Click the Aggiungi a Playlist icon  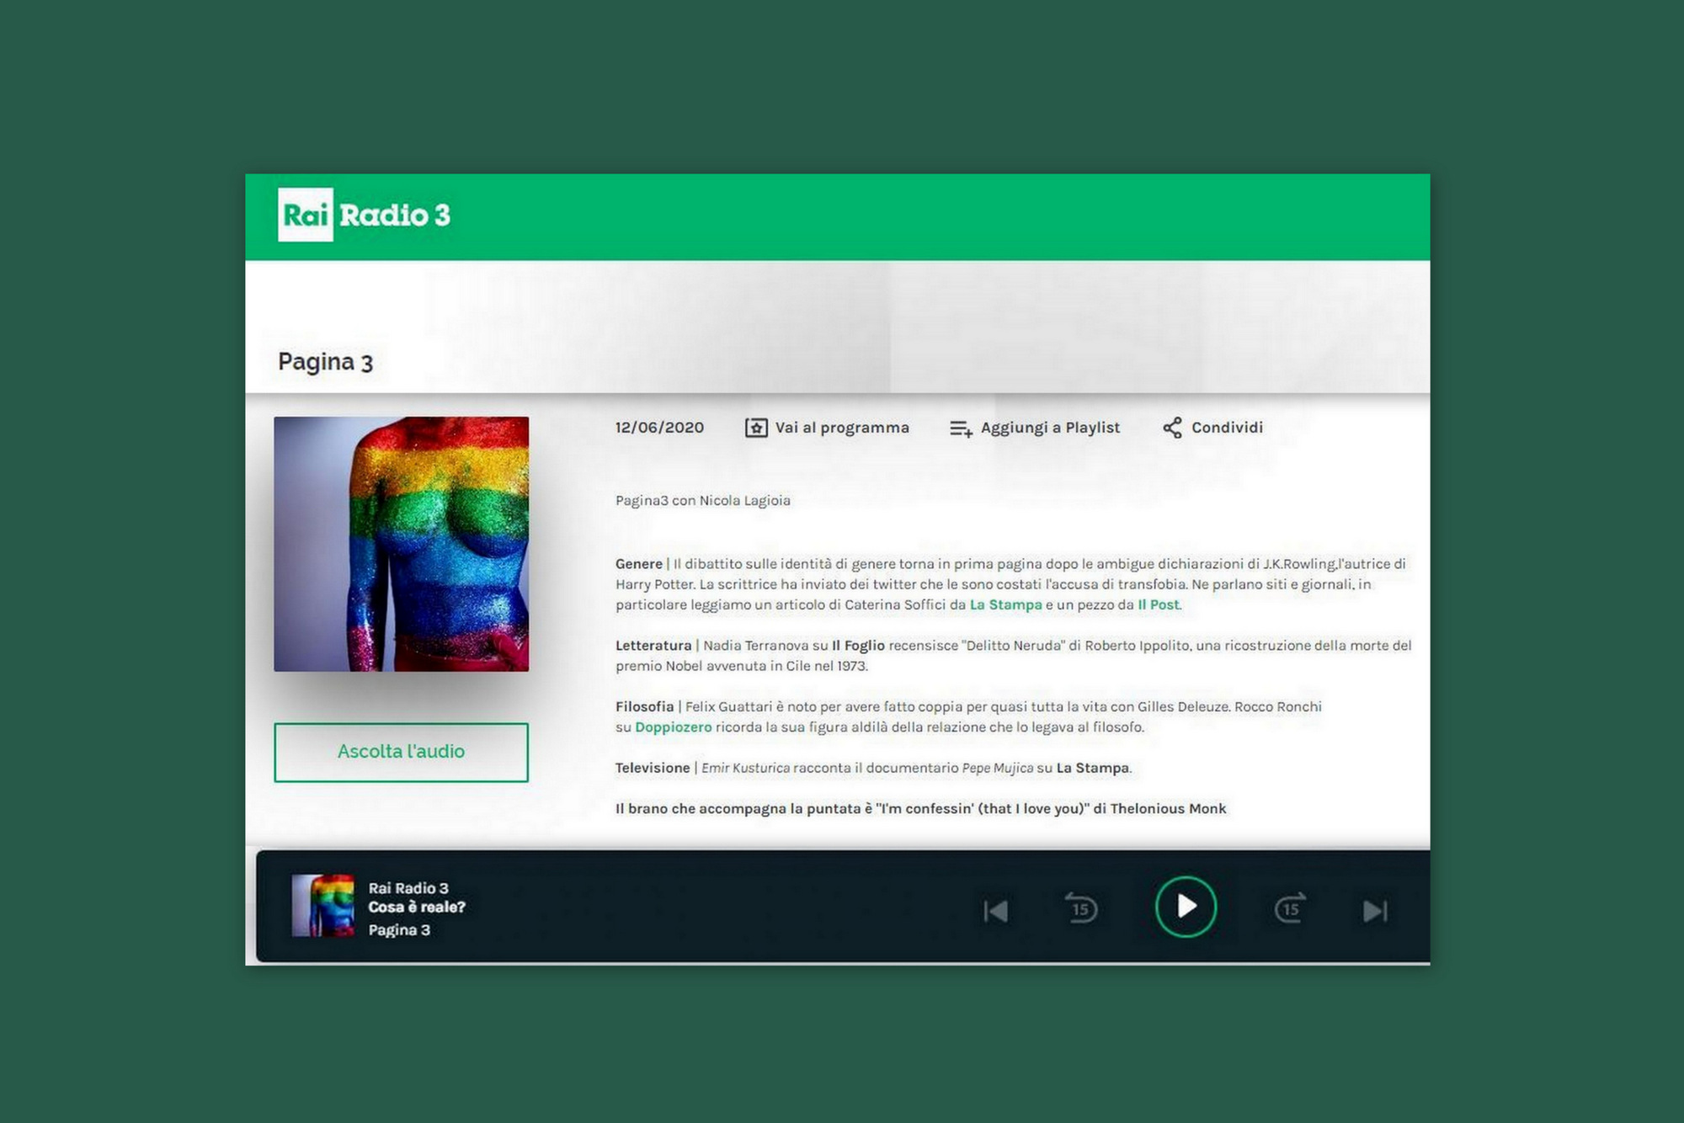click(961, 428)
